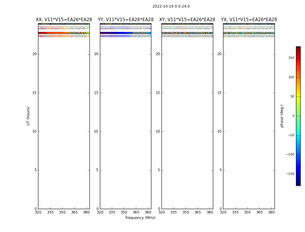Click the thick noisy band in YX panel
Image resolution: width=305 pixels, height=232 pixels.
click(249, 33)
